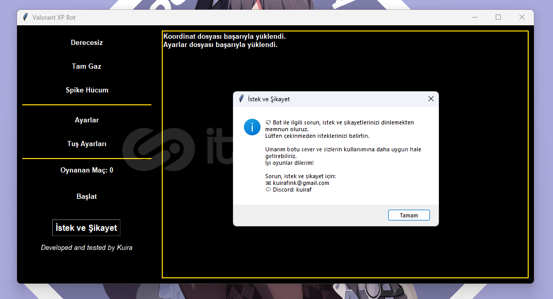Select the Spike Hücum mode
The height and width of the screenshot is (299, 553).
coord(87,90)
